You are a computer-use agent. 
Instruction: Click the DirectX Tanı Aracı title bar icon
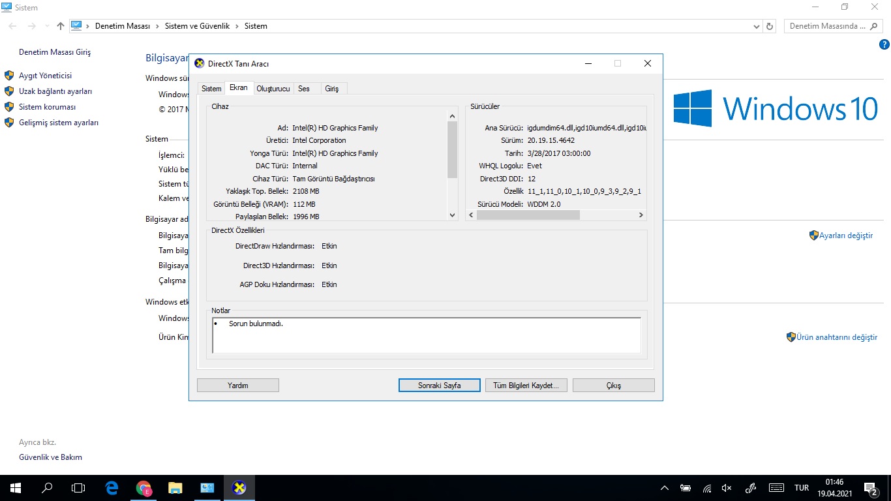pyautogui.click(x=200, y=63)
